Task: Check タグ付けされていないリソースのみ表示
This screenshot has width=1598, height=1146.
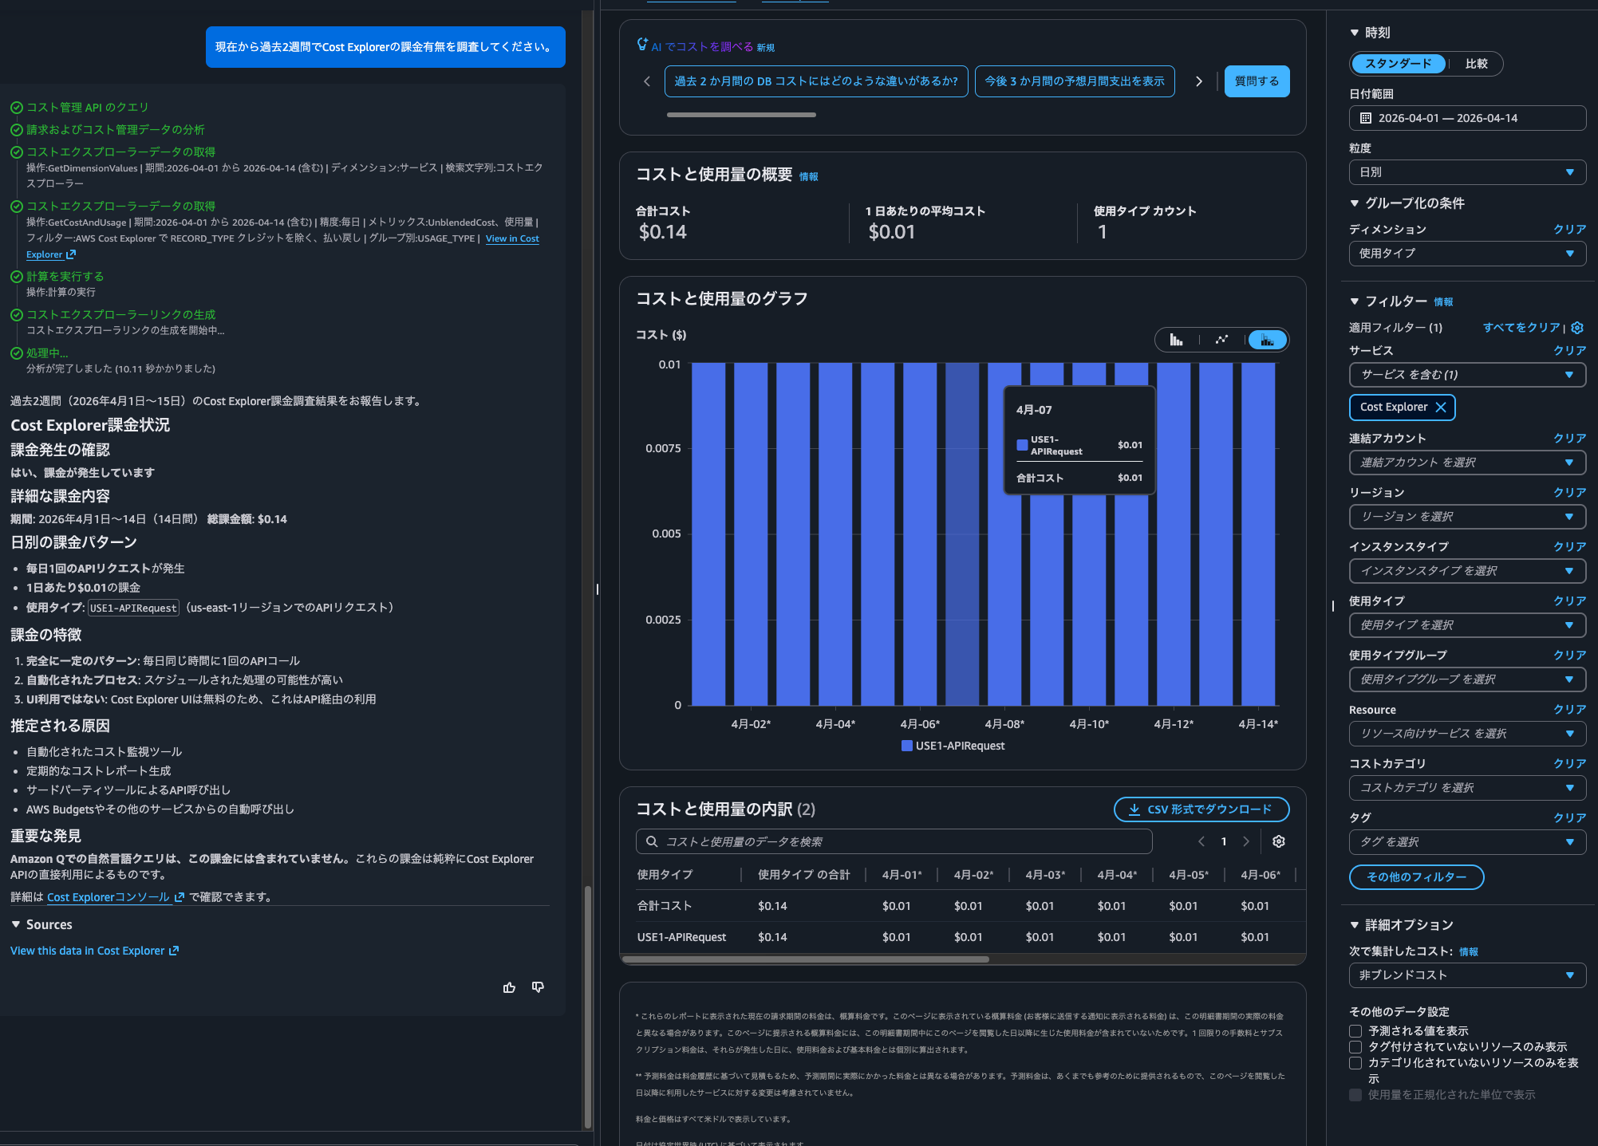Action: 1355,1047
